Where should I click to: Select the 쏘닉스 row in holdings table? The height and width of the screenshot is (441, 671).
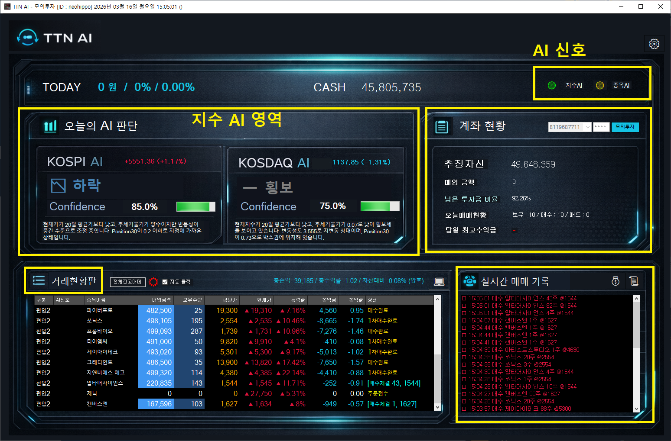[234, 321]
